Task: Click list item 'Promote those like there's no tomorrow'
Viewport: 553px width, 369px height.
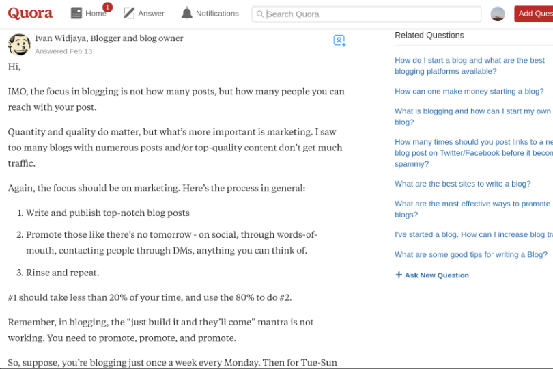Action: point(171,243)
